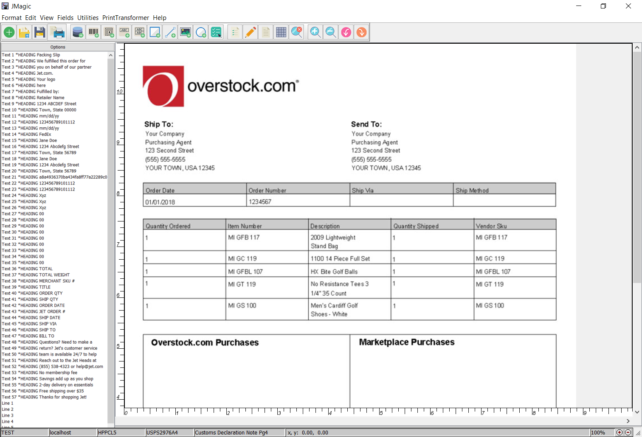642x437 pixels.
Task: Add a database field icon
Action: click(78, 32)
